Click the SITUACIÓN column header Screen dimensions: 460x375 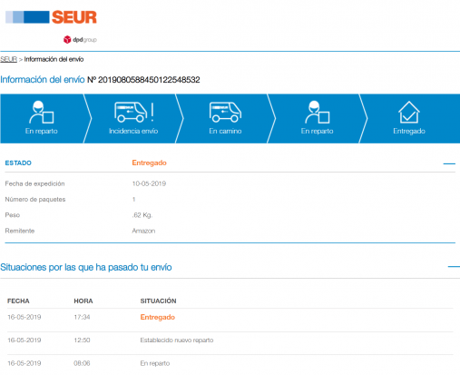(x=159, y=301)
